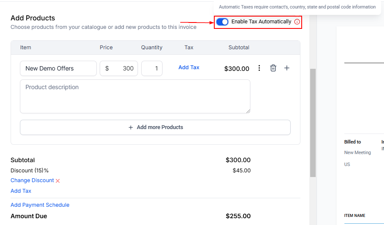Click the Billed to heading in preview
The height and width of the screenshot is (225, 384).
(353, 142)
